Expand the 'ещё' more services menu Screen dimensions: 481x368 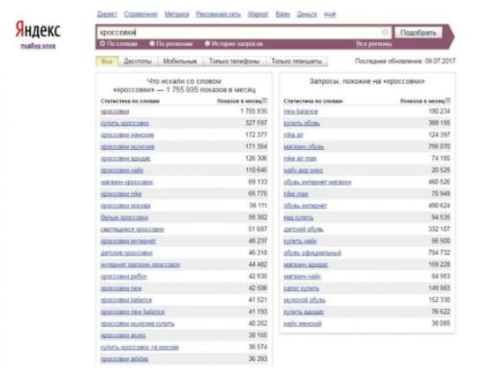click(330, 14)
